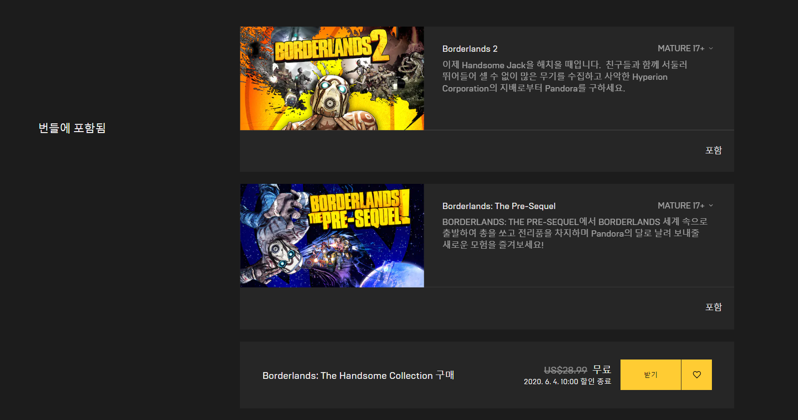798x420 pixels.
Task: Open the Borderlands The Pre-Sequel cover thumbnail
Action: point(332,236)
